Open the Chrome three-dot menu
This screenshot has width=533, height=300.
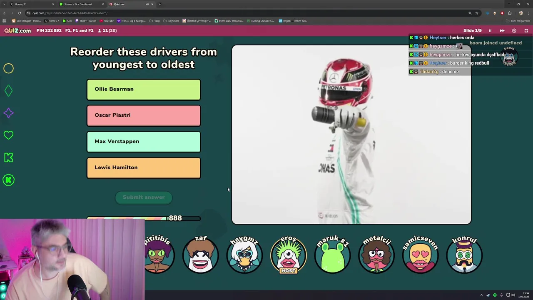tap(528, 13)
